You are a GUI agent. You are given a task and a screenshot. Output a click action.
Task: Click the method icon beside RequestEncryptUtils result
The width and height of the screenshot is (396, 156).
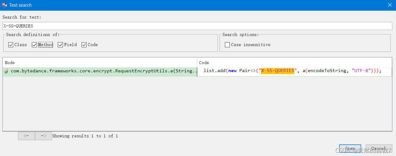coord(6,71)
